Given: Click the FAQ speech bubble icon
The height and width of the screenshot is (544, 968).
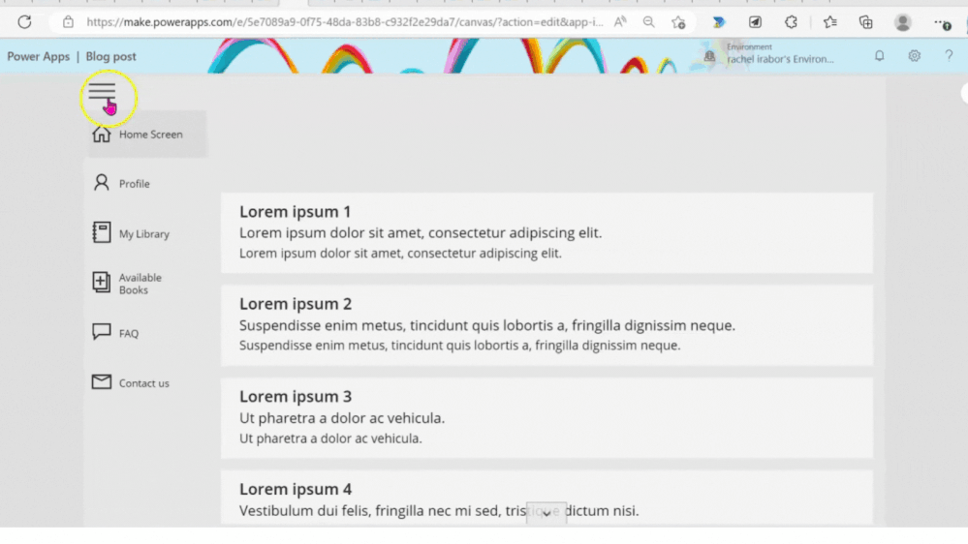Looking at the screenshot, I should pyautogui.click(x=101, y=332).
